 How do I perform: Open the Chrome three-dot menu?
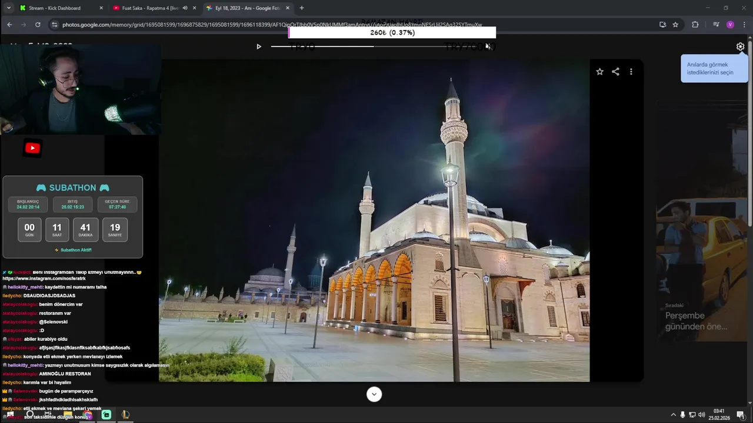[744, 25]
